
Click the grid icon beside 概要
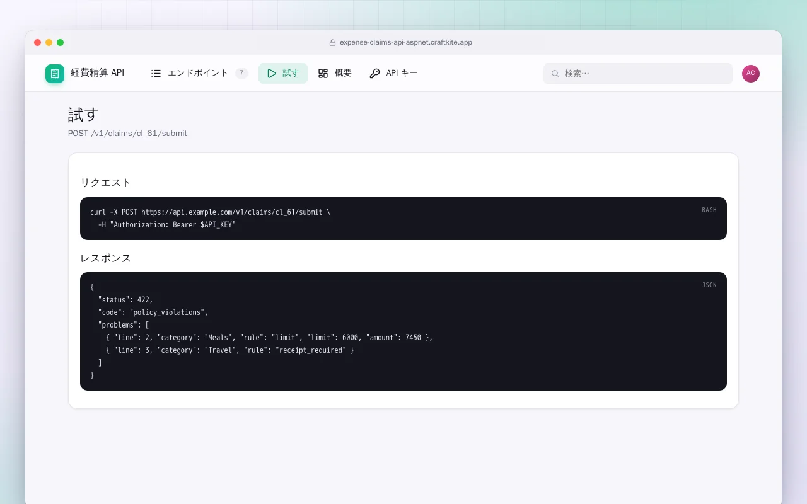coord(323,73)
